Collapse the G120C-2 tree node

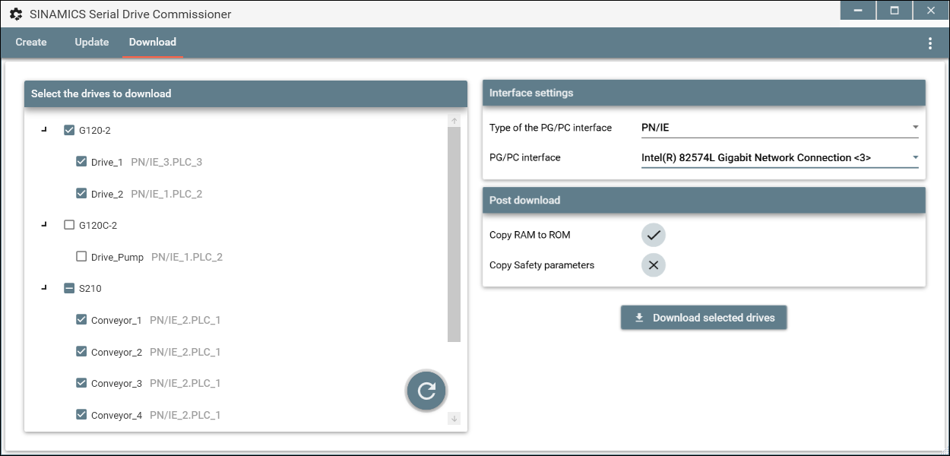pos(44,224)
